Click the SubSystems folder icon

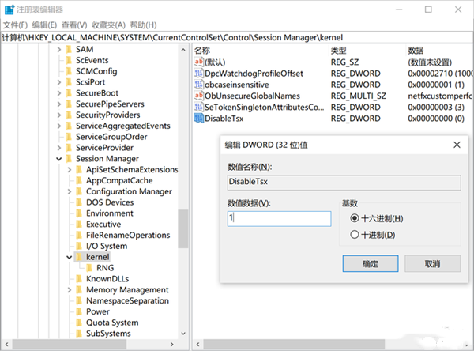click(79, 334)
